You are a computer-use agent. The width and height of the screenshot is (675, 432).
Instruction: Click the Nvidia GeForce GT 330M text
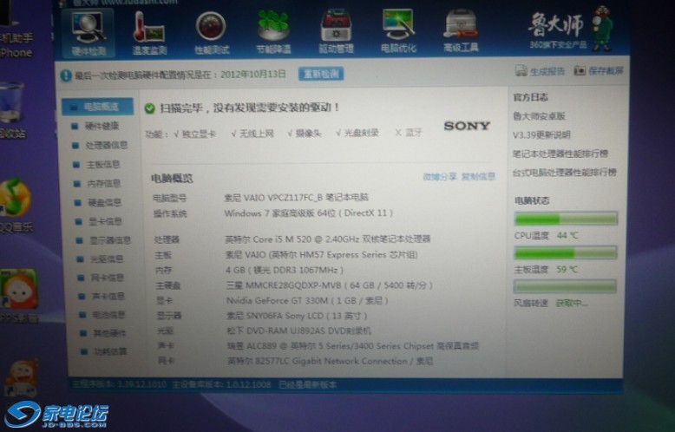[307, 301]
